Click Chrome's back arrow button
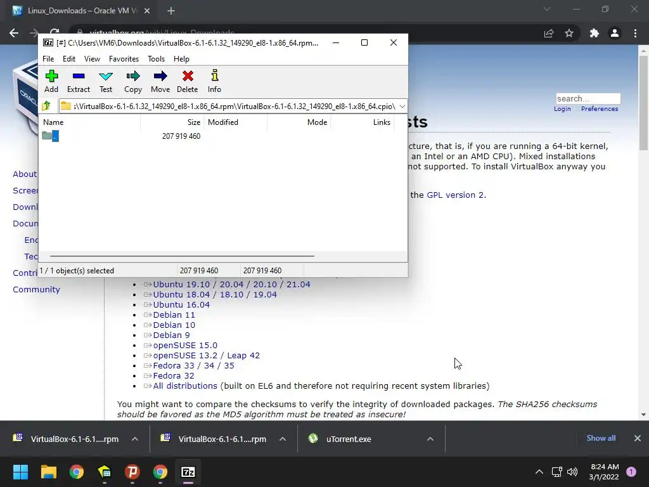Viewport: 649px width, 487px height. (14, 33)
